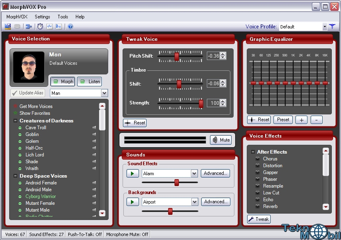Select the Half-Orc voice
Screen dimensions: 341x240
(x=34, y=148)
